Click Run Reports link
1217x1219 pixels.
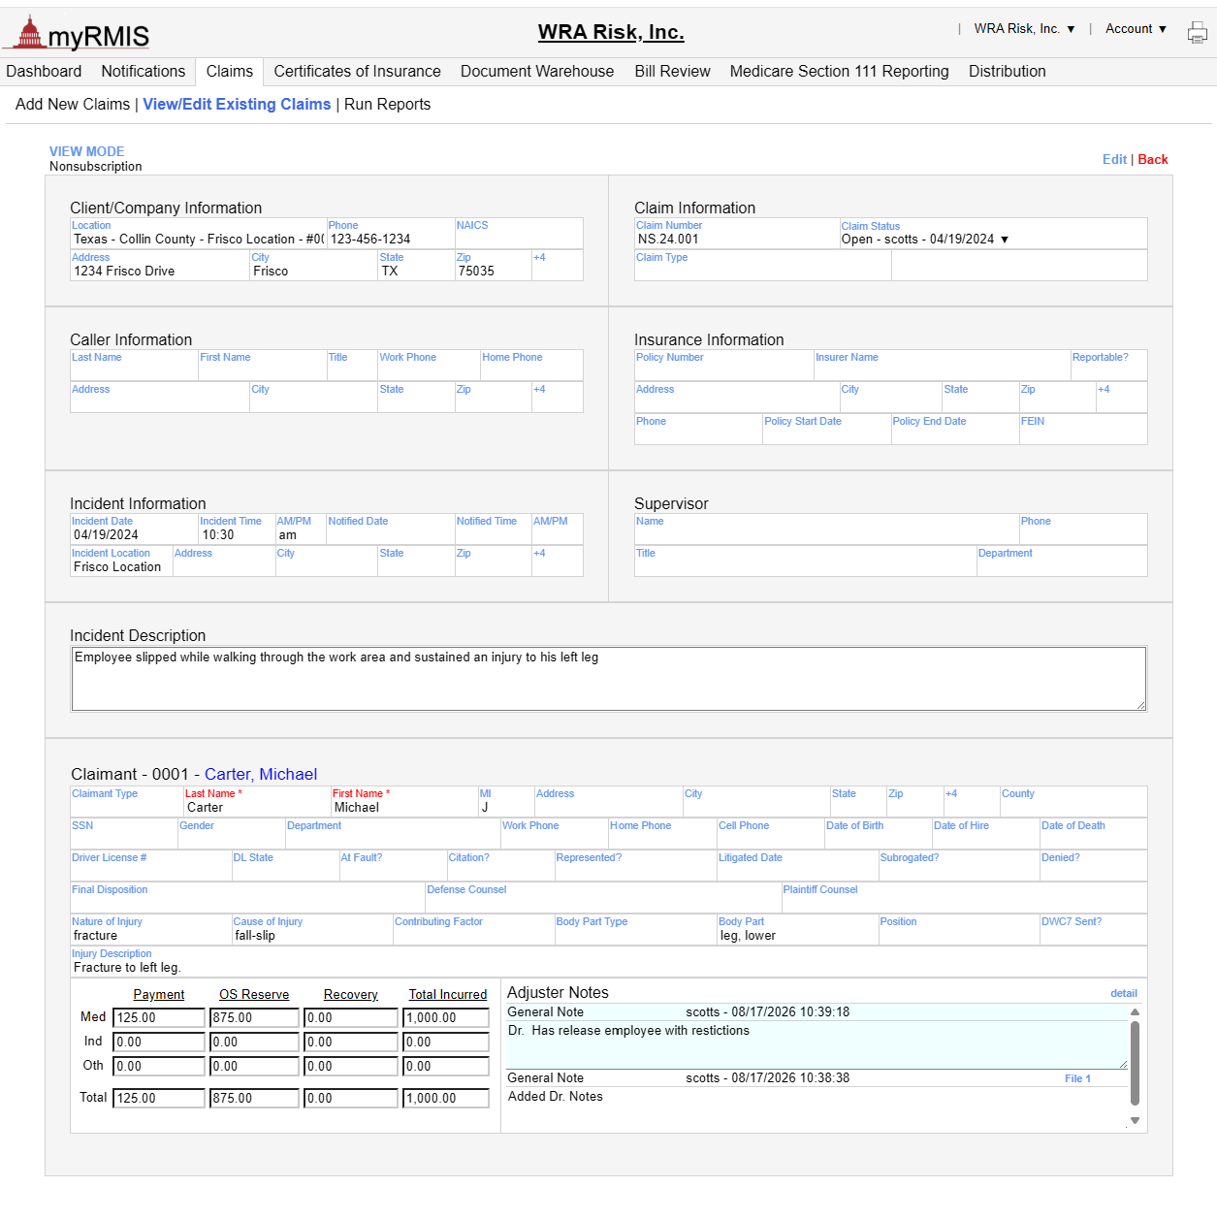click(387, 105)
